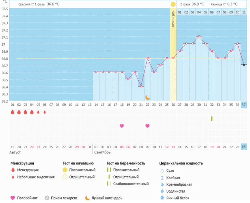Screen dimensions: 250x203
Task: Click the Слабоположительный pregnancy test legend label
Action: click(x=131, y=184)
